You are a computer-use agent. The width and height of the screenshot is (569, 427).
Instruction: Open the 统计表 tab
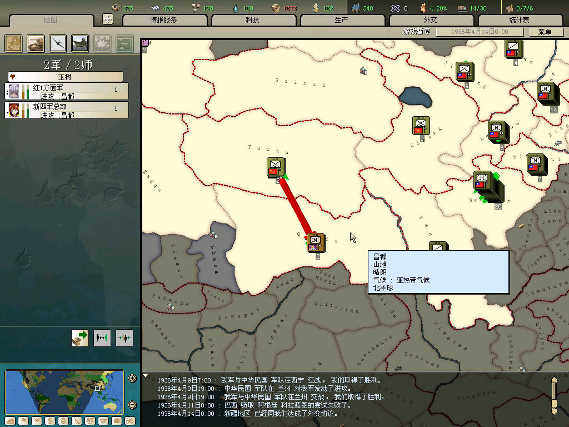click(520, 20)
